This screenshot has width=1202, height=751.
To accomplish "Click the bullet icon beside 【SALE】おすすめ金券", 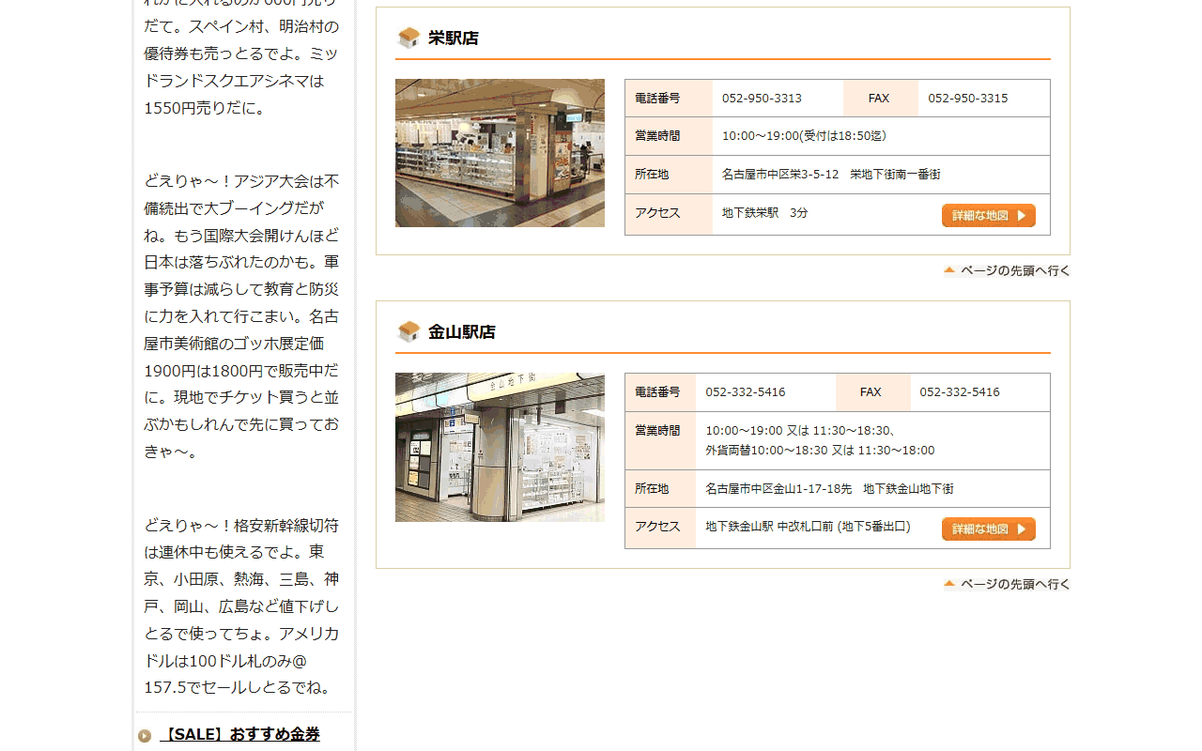I will pos(145,736).
